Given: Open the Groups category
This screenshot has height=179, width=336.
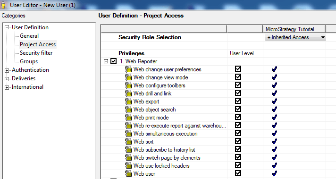Looking at the screenshot, I should pyautogui.click(x=29, y=61).
